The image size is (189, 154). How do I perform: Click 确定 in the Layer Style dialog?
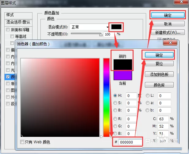(x=168, y=15)
